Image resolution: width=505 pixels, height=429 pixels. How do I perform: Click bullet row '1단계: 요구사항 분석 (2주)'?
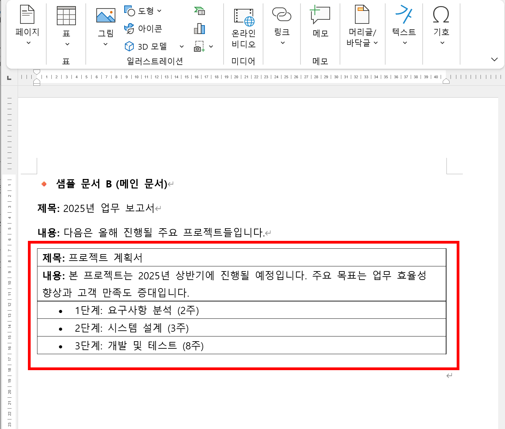(241, 310)
